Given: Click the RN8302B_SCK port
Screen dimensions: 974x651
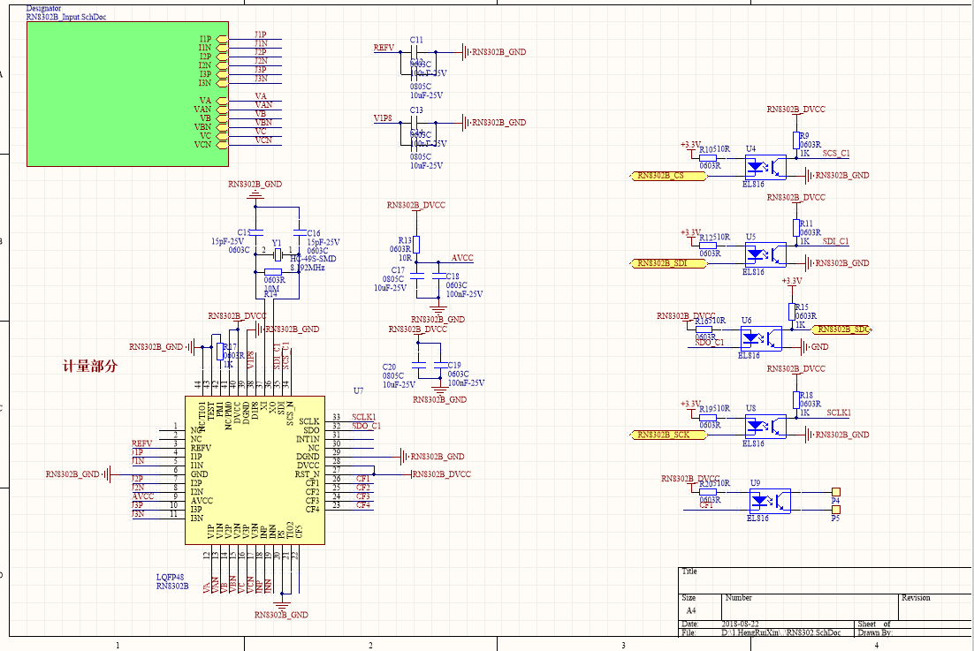Looking at the screenshot, I should [x=668, y=435].
